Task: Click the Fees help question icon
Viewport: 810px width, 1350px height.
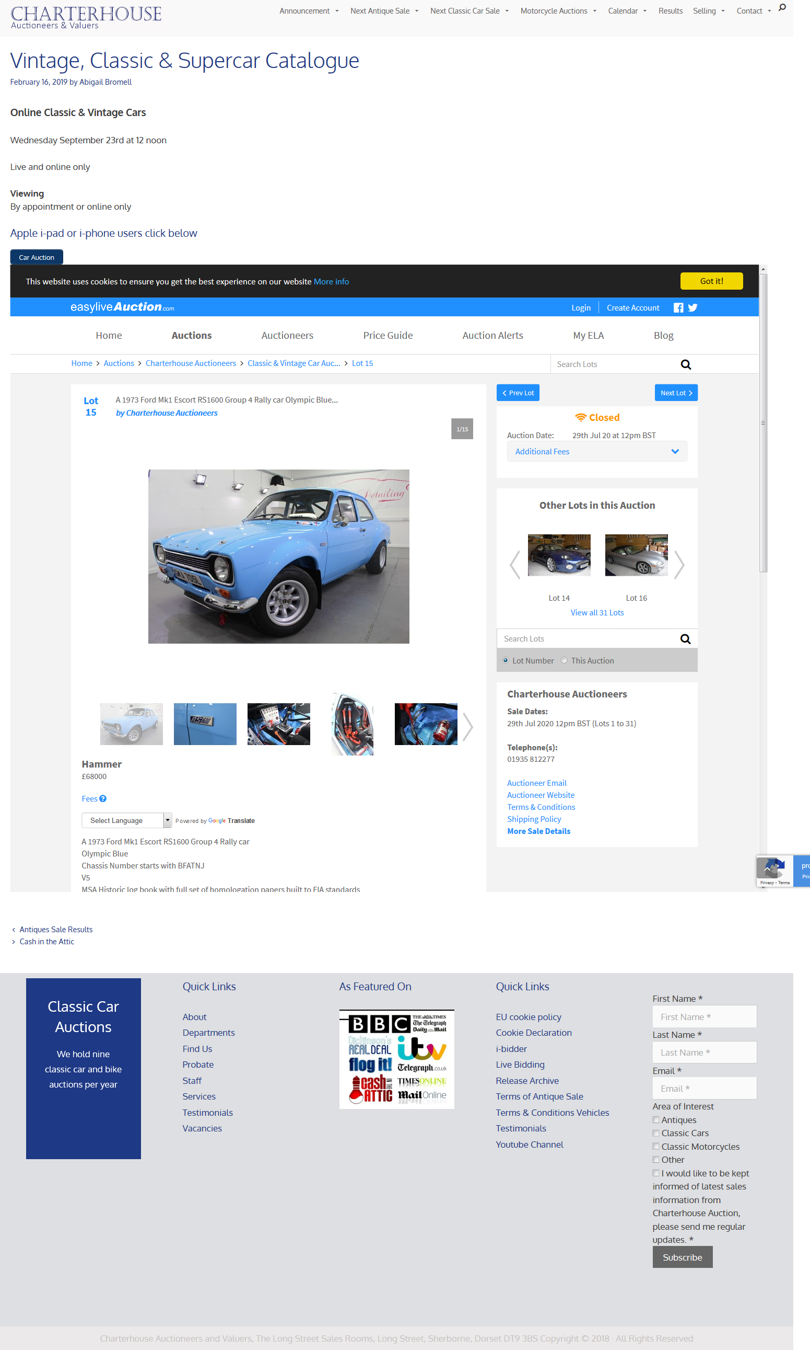Action: (x=102, y=799)
